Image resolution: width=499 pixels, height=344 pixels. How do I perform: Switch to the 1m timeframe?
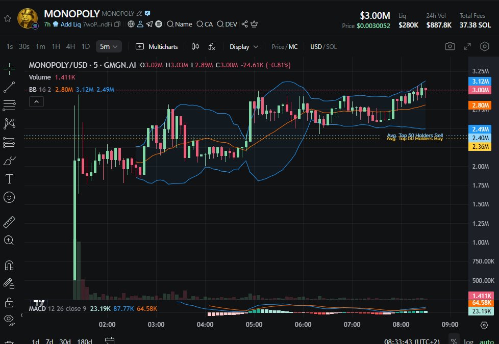(40, 47)
